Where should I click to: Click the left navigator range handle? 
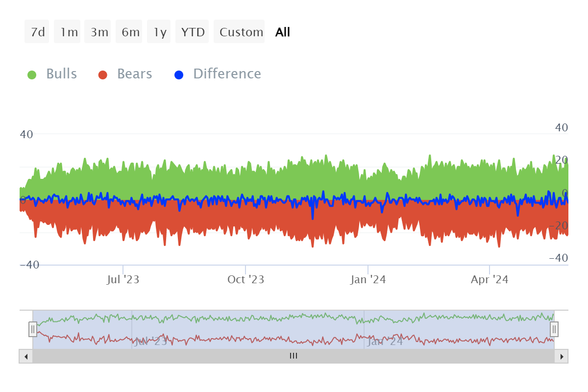click(x=33, y=329)
